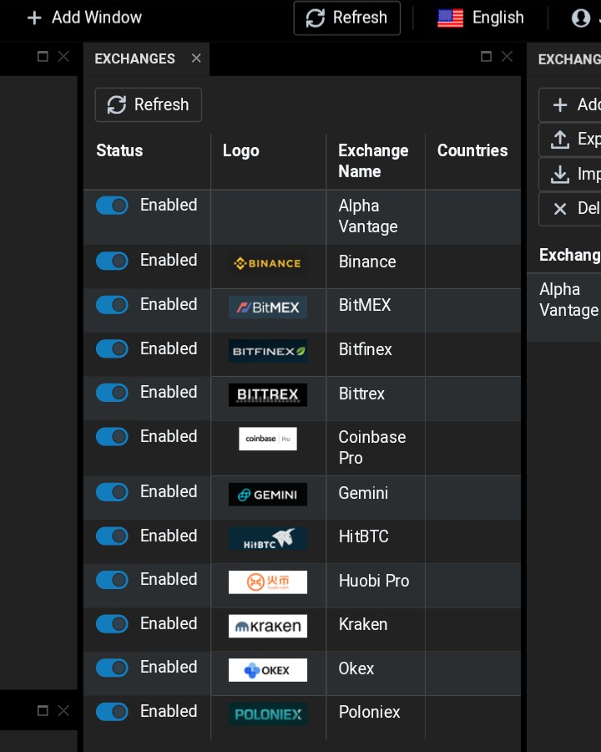Select the Bittrex exchange name
Screen dimensions: 601x752
click(x=361, y=394)
